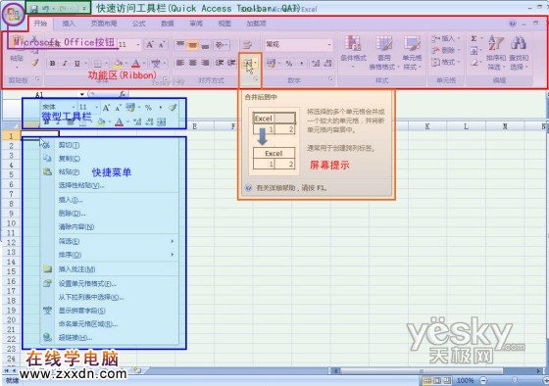This screenshot has height=386, width=549.
Task: Open the 单元格样式 cell styles gallery
Action: pyautogui.click(x=412, y=52)
